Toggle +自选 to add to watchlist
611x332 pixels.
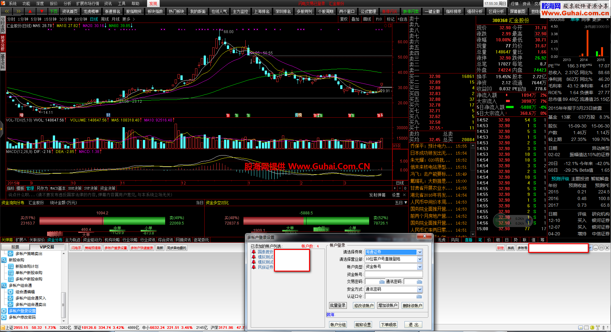click(402, 19)
